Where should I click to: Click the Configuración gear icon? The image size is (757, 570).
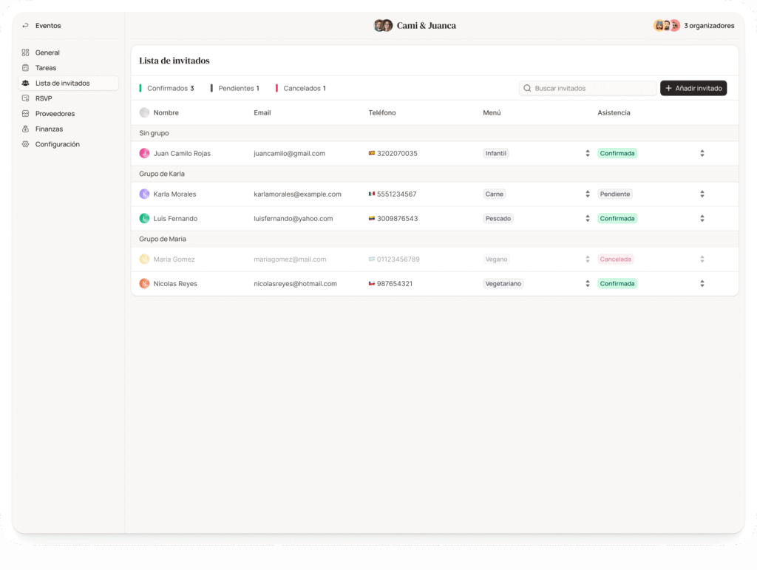(x=25, y=144)
